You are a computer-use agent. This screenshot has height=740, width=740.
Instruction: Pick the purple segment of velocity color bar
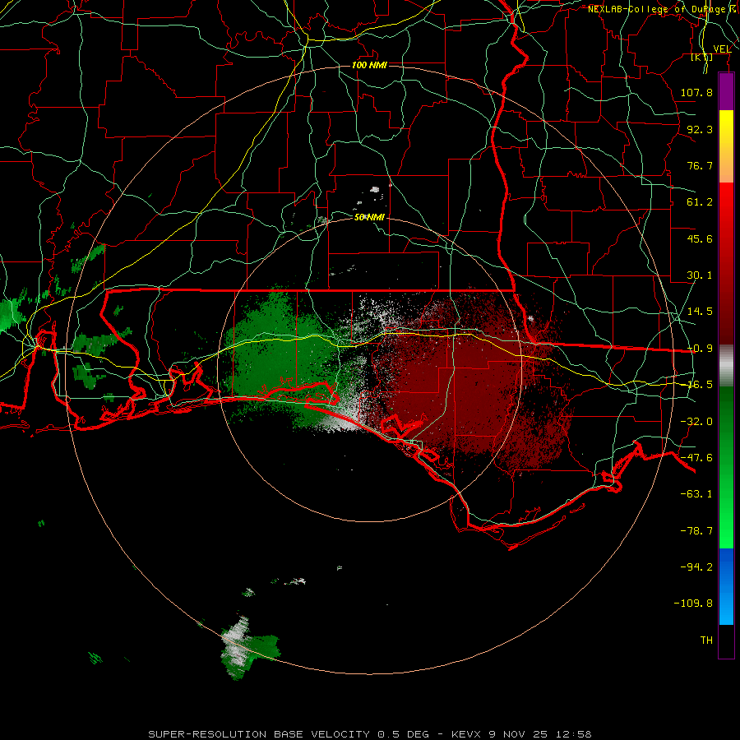pyautogui.click(x=726, y=92)
